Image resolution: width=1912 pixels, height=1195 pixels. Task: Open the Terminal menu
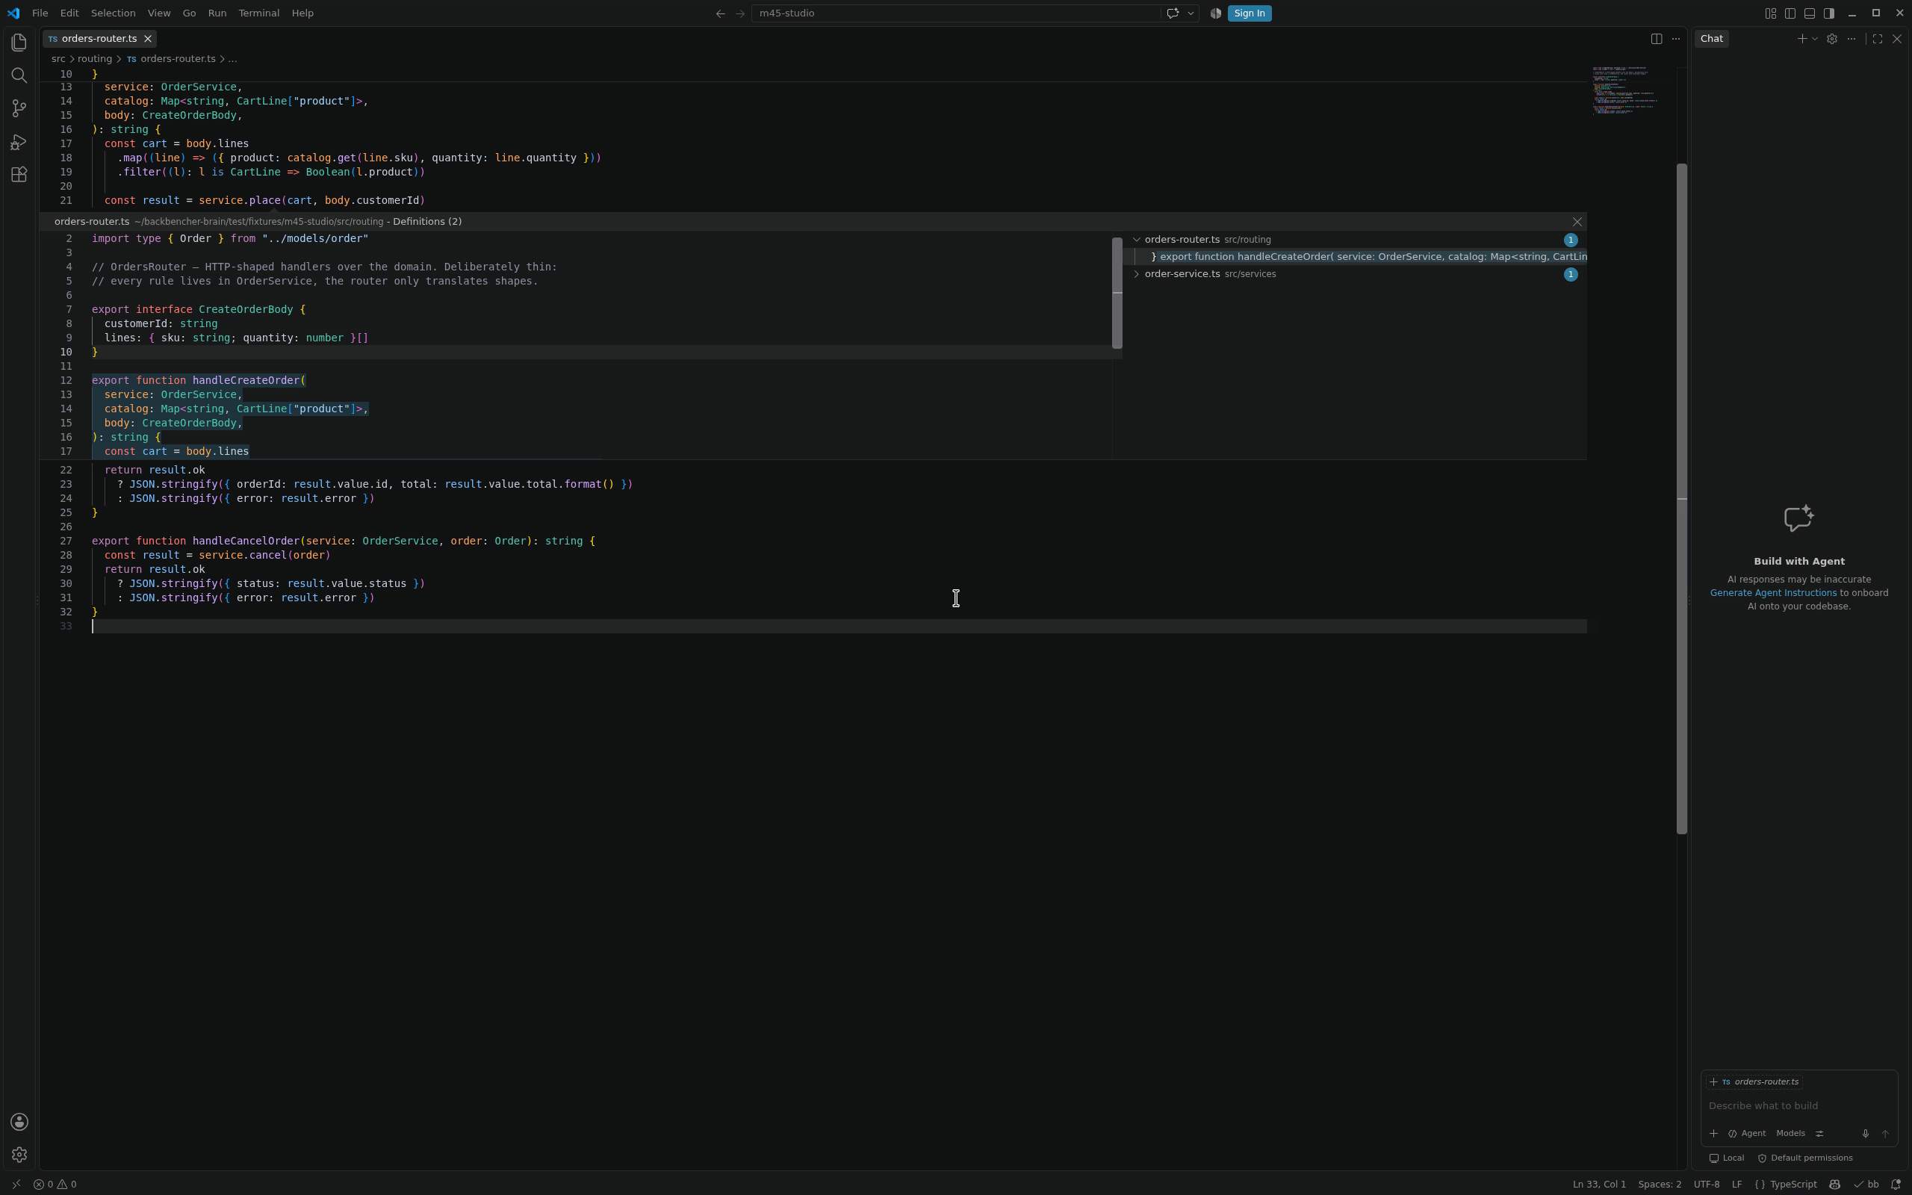point(258,13)
